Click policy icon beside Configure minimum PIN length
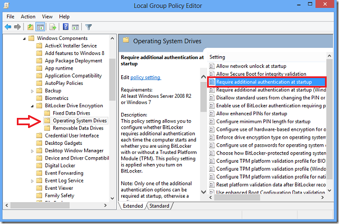Viewport: 339px width, 224px height. (212, 121)
